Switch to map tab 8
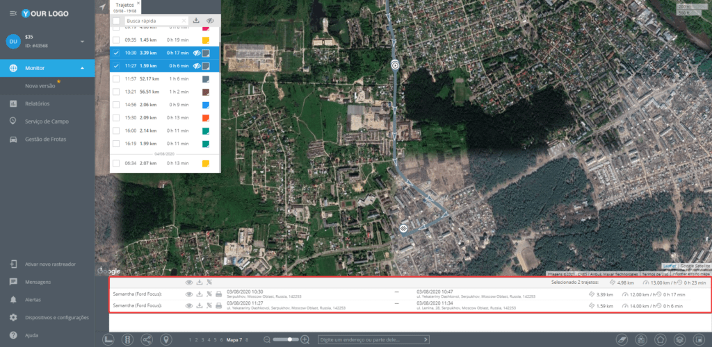Viewport: 712px width, 347px height. [247, 339]
